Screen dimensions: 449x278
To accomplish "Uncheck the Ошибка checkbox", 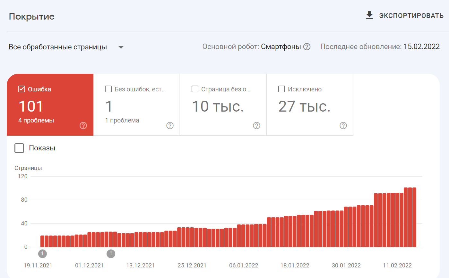I will point(22,89).
